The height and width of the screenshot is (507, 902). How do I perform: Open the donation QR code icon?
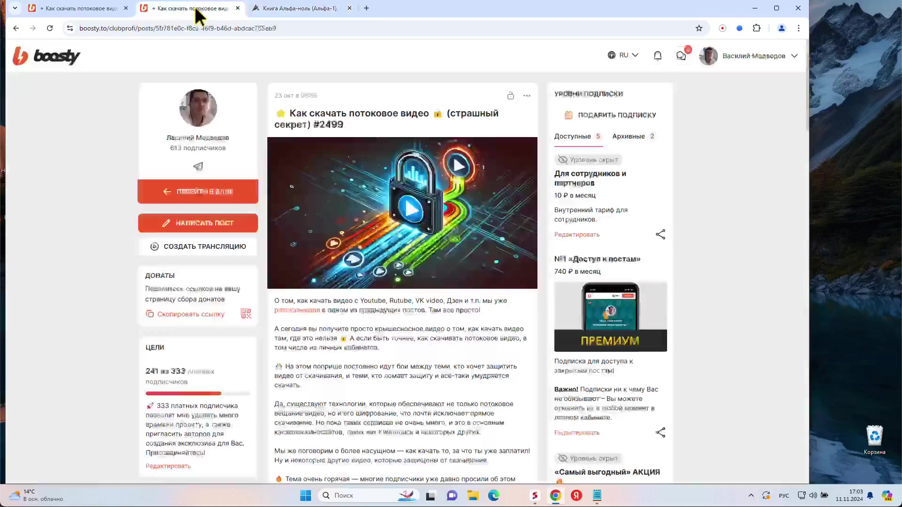[246, 314]
